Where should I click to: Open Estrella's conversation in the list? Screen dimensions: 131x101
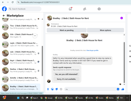[x=21, y=79]
